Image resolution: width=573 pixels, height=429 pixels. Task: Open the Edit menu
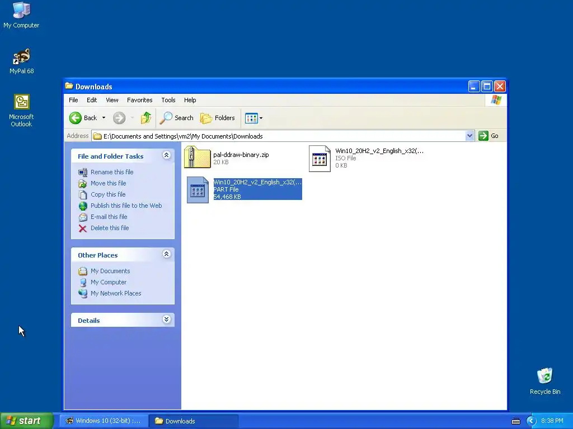pos(92,100)
